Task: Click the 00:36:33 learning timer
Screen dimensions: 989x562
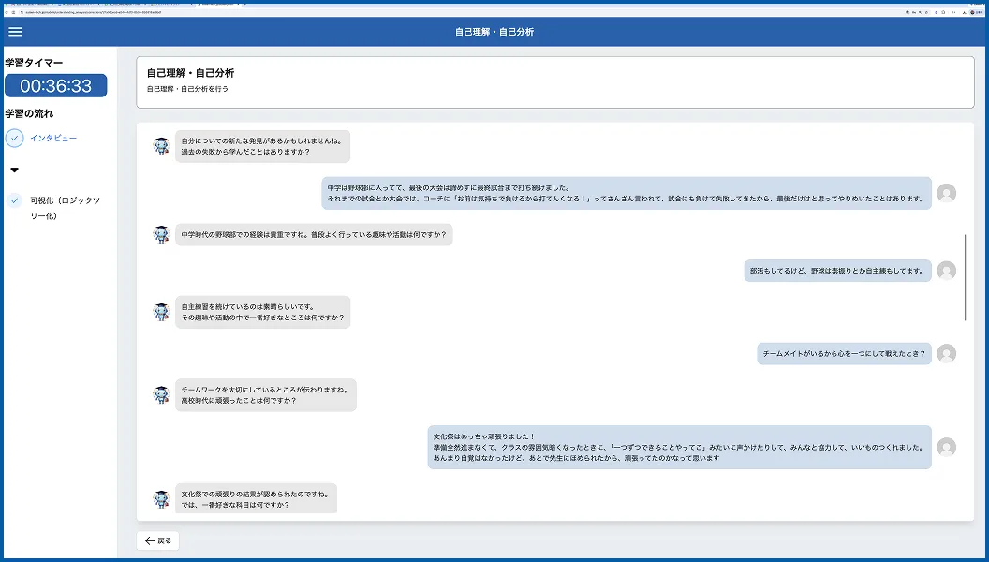Action: click(x=56, y=86)
